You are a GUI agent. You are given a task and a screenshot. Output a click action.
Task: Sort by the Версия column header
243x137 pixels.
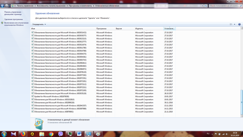click(125, 29)
